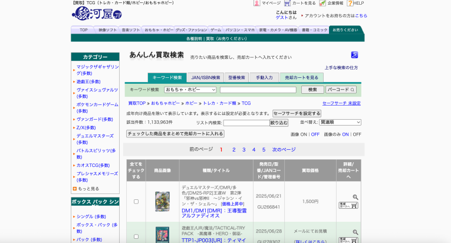Open 各種説明 sub-navigation link
The height and width of the screenshot is (243, 451).
click(194, 38)
